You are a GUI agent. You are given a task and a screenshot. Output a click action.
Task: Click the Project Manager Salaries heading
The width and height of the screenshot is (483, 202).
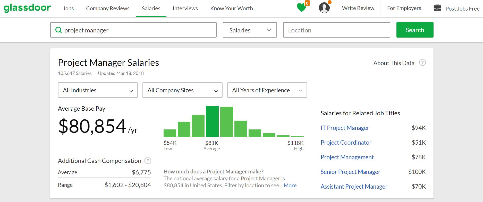coord(108,63)
